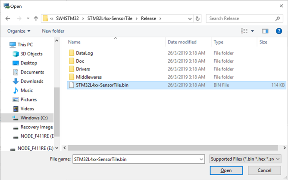Show hidden breadcrumb path chevrons
The image size is (288, 180).
[x=52, y=18]
